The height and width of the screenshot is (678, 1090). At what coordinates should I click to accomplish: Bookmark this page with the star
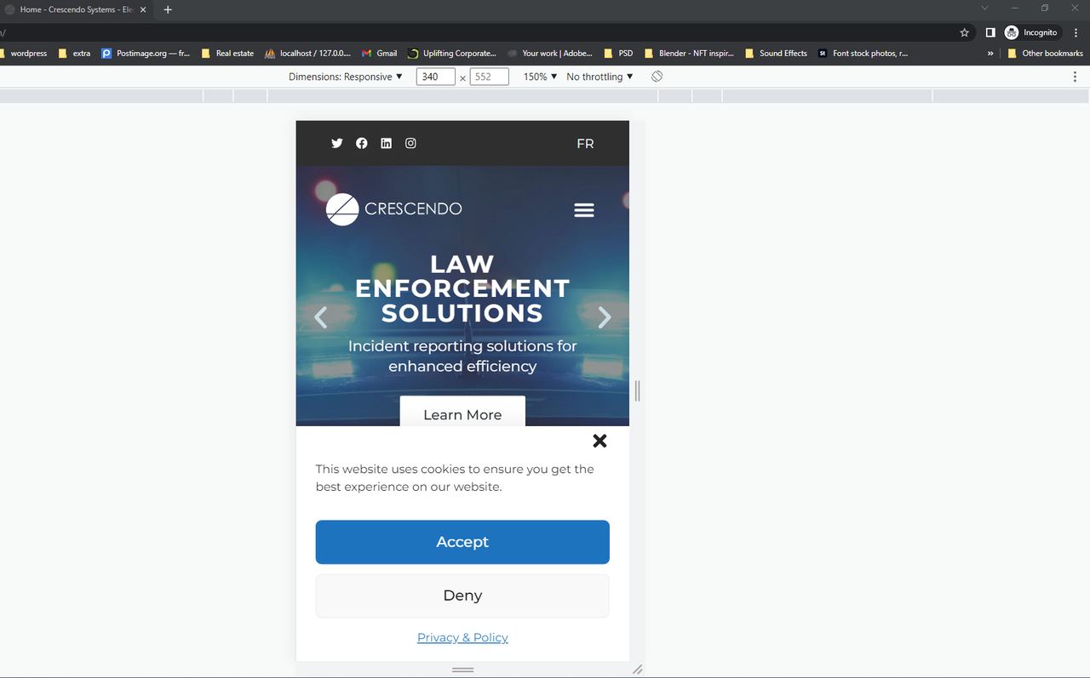[965, 32]
